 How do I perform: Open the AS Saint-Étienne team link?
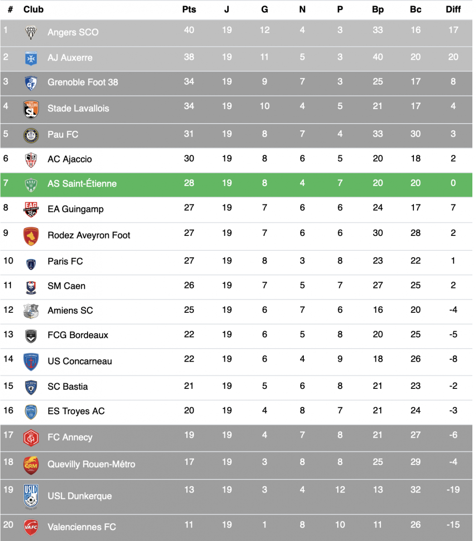[82, 184]
